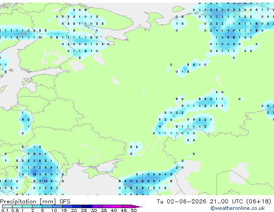
Task: Click the 'Tu 02-06-2026' forecast date text
Action: [182, 201]
